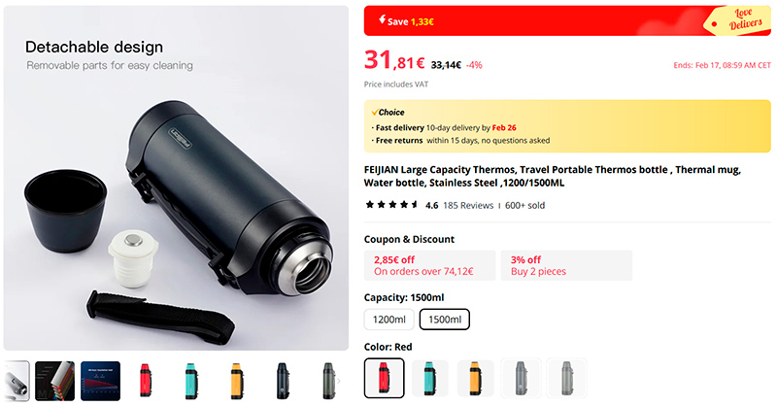Open the temperature chart thumbnail
This screenshot has height=406, width=777.
(100, 381)
